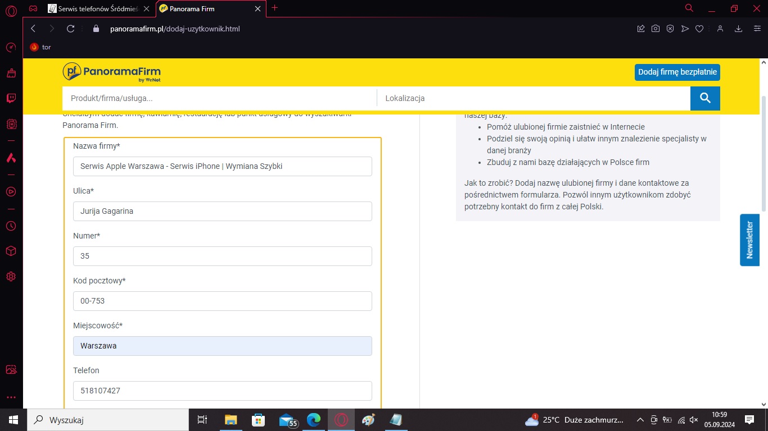
Task: Focus the Lokalizacja search field
Action: click(534, 98)
